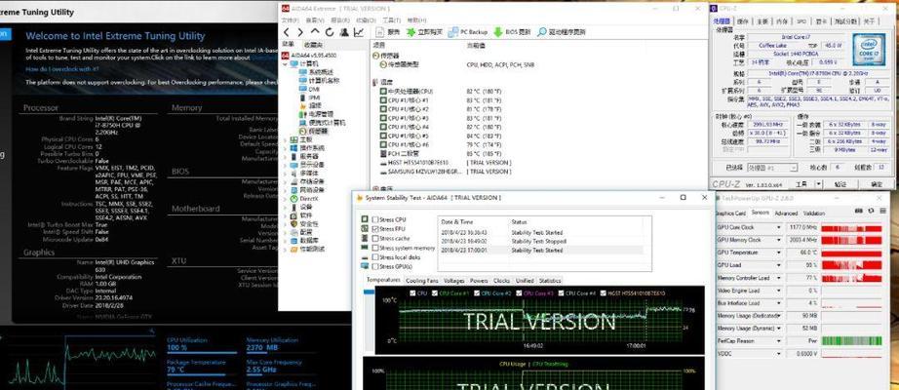
Task: Click the PerfCap Reason green graph
Action: click(x=851, y=340)
